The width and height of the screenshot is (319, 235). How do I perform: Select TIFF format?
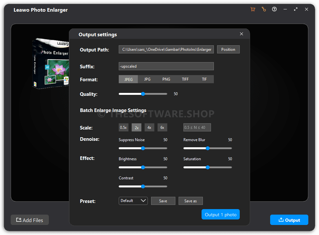tap(185, 79)
